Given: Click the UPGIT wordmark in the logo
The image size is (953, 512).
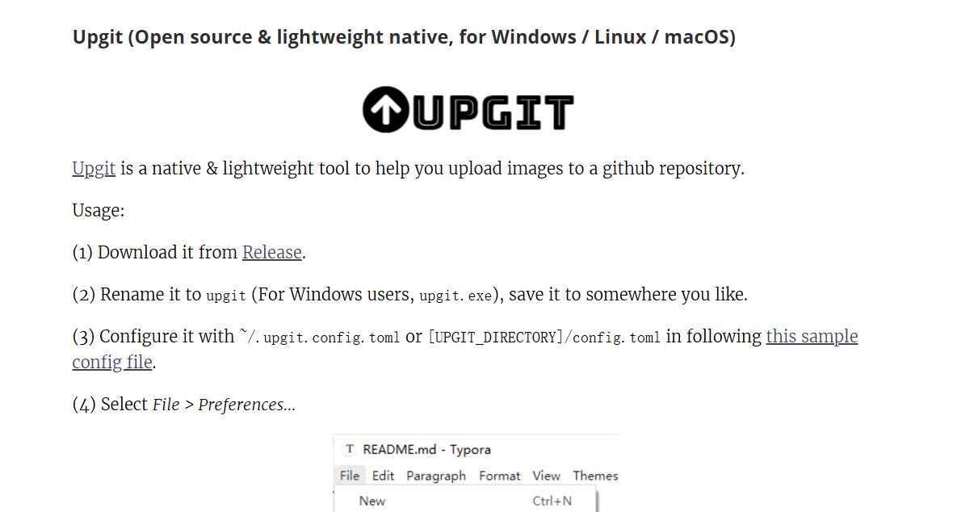Looking at the screenshot, I should (493, 112).
